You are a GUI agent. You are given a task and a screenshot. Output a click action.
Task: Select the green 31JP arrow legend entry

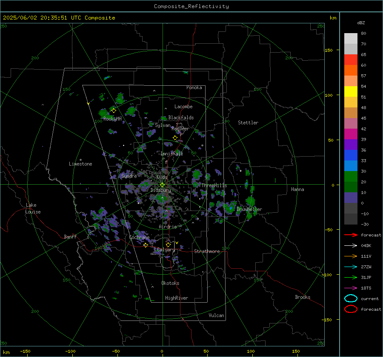tap(351, 277)
